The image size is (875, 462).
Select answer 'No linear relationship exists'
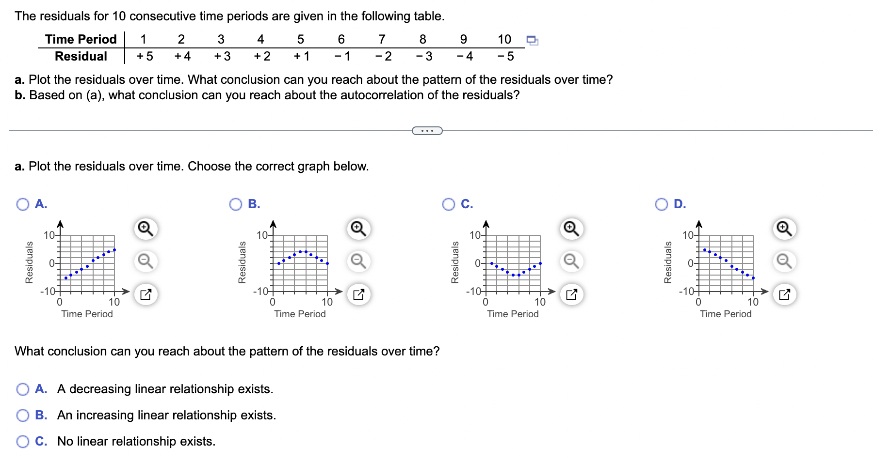point(22,441)
